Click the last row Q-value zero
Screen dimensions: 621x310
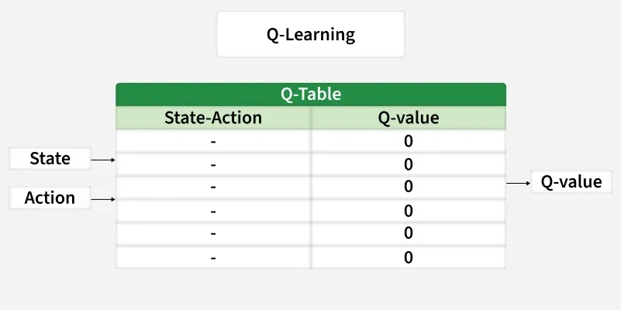click(408, 257)
